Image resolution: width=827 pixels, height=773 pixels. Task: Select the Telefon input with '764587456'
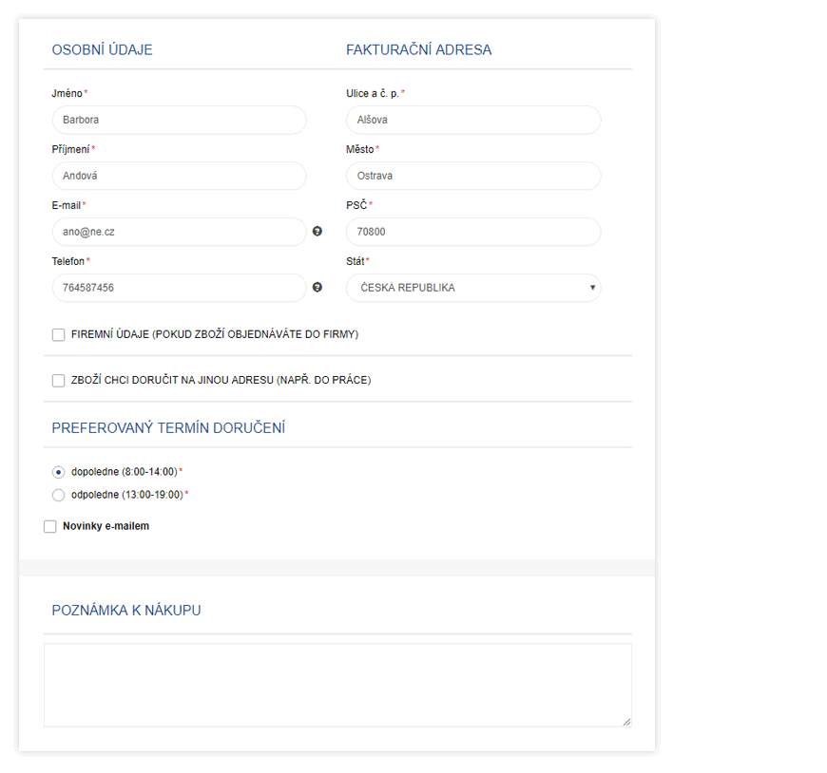pyautogui.click(x=179, y=288)
